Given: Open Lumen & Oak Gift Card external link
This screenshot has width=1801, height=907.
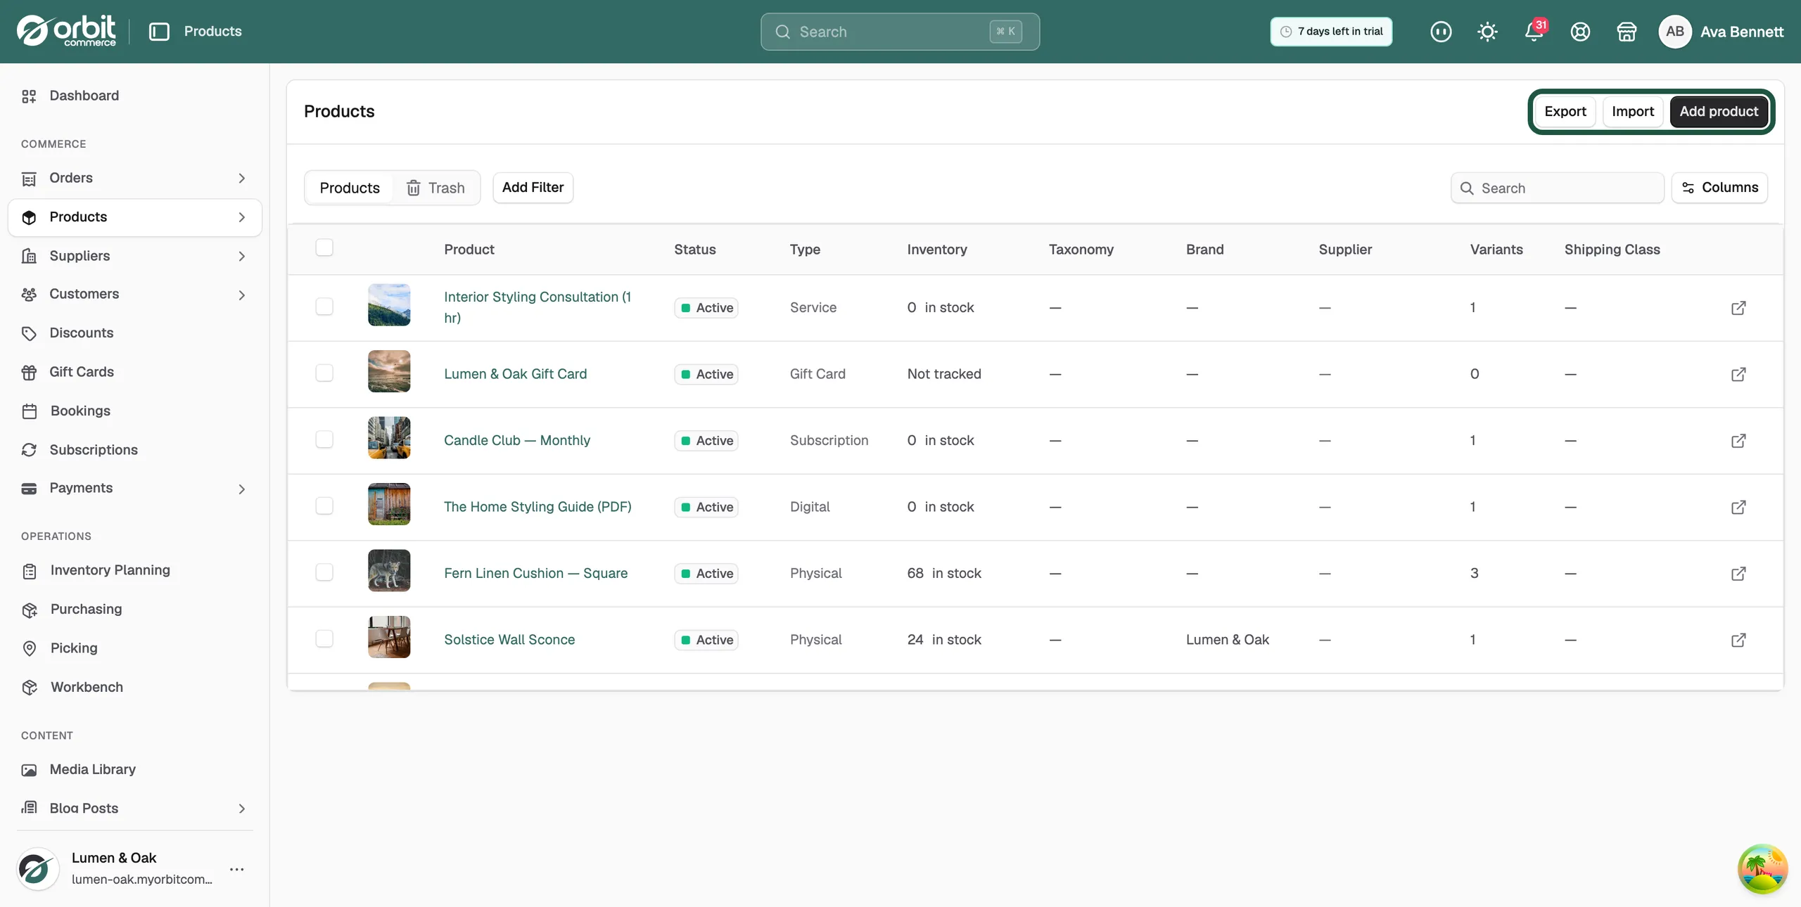Looking at the screenshot, I should tap(1738, 374).
